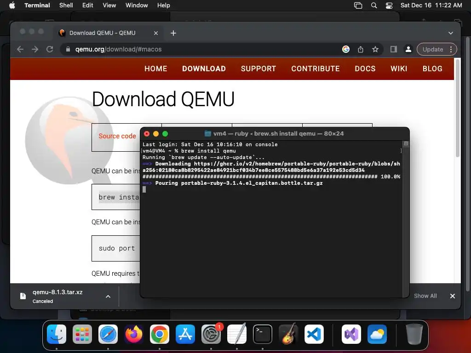The image size is (471, 353).
Task: Open Safari from the Dock
Action: [108, 334]
